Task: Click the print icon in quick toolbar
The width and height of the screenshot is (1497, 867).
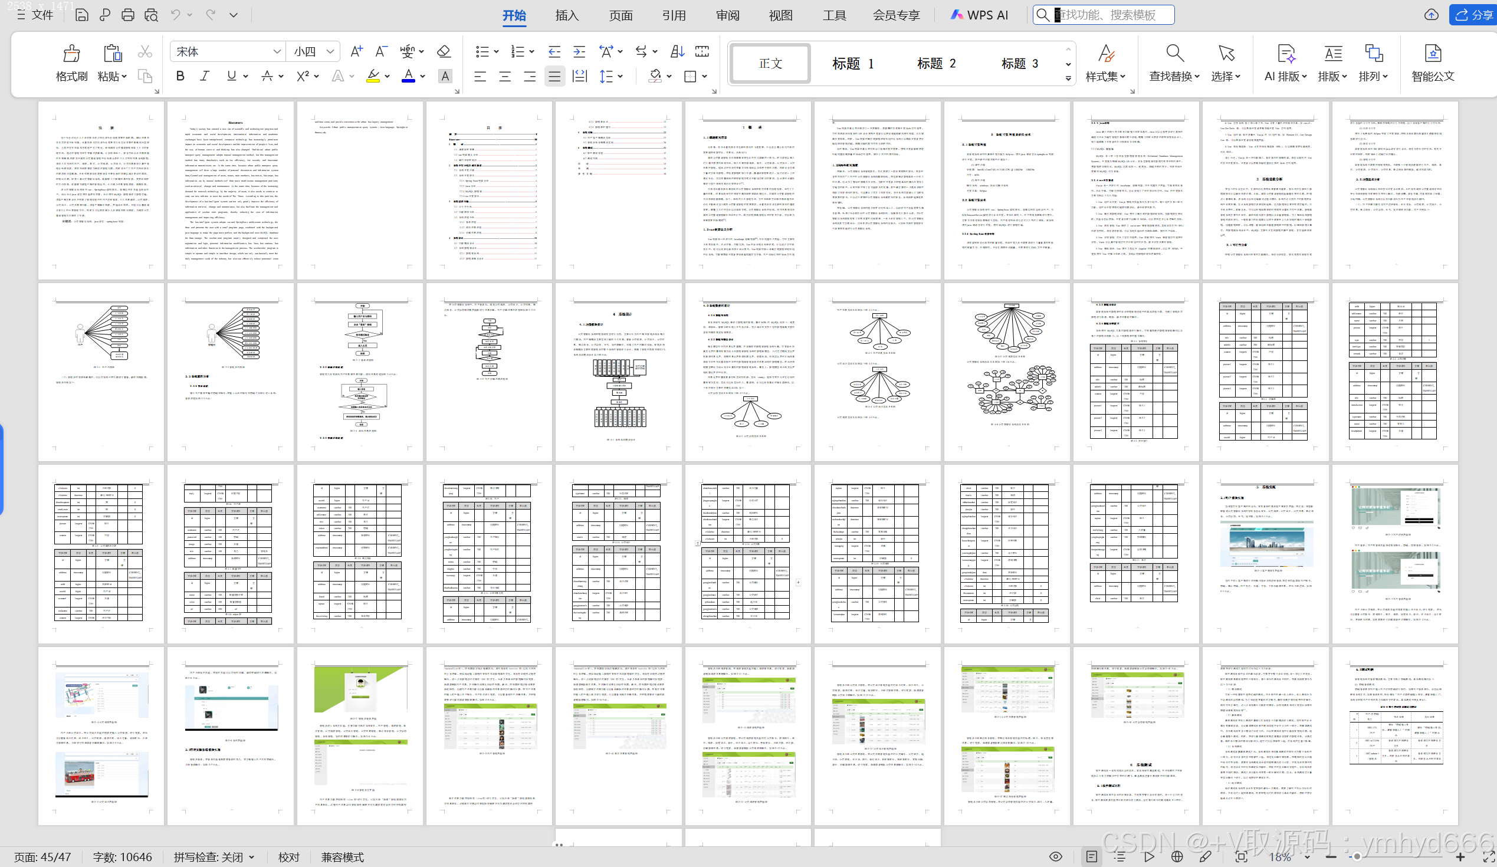Action: coord(128,15)
